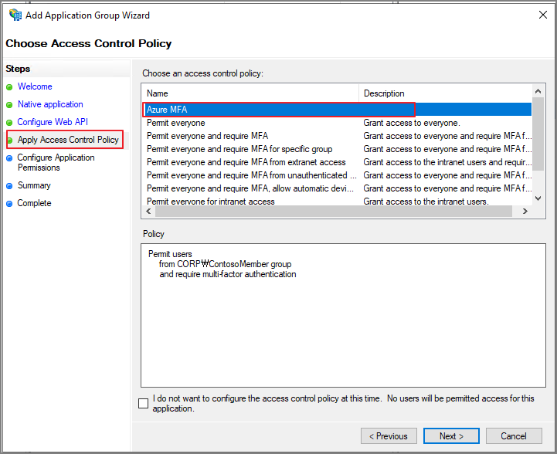The width and height of the screenshot is (557, 454).
Task: Click the Next button
Action: pos(451,436)
